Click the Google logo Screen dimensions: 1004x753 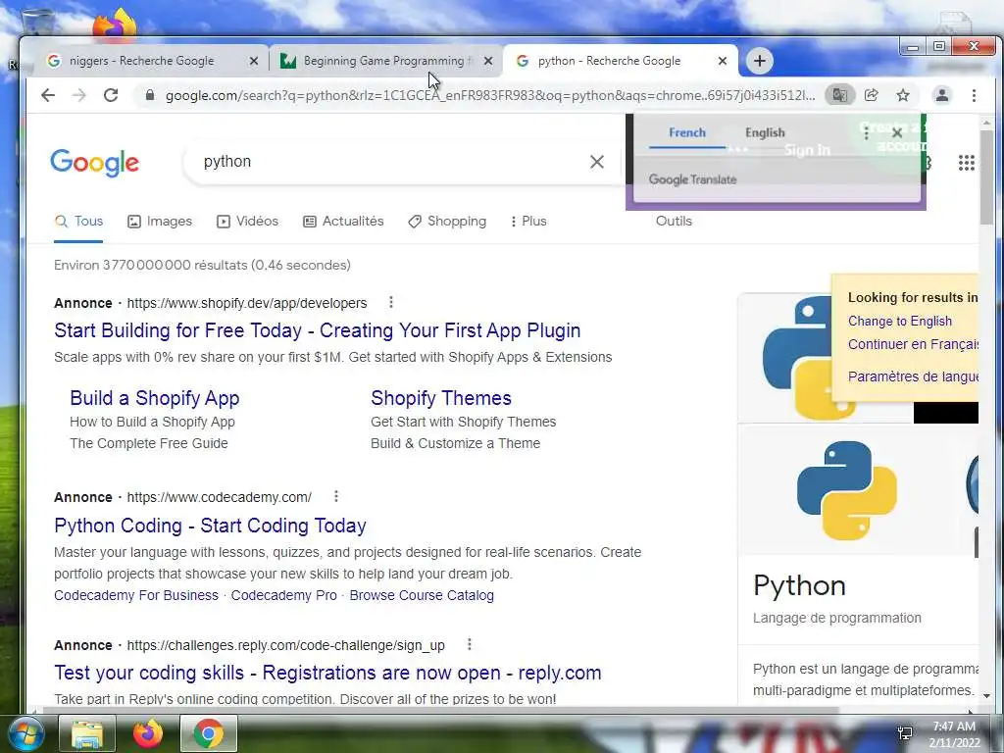(x=95, y=163)
